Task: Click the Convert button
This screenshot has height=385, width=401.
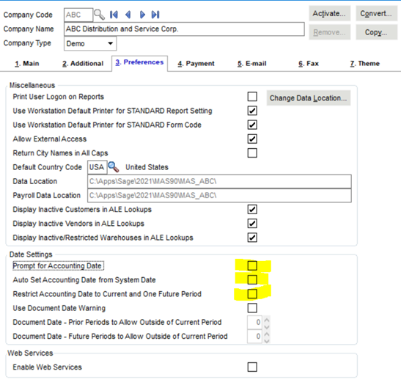Action: [x=377, y=13]
